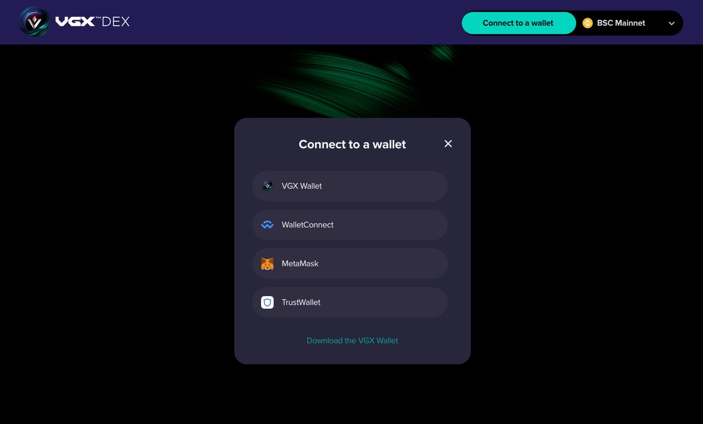This screenshot has height=424, width=703.
Task: Expand the network dropdown chevron
Action: pos(671,23)
